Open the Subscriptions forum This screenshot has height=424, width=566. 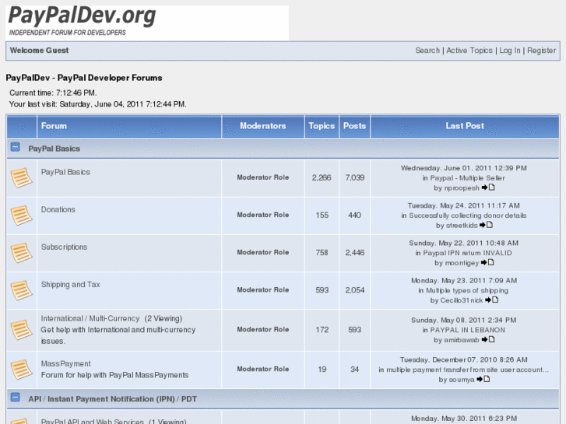click(65, 247)
